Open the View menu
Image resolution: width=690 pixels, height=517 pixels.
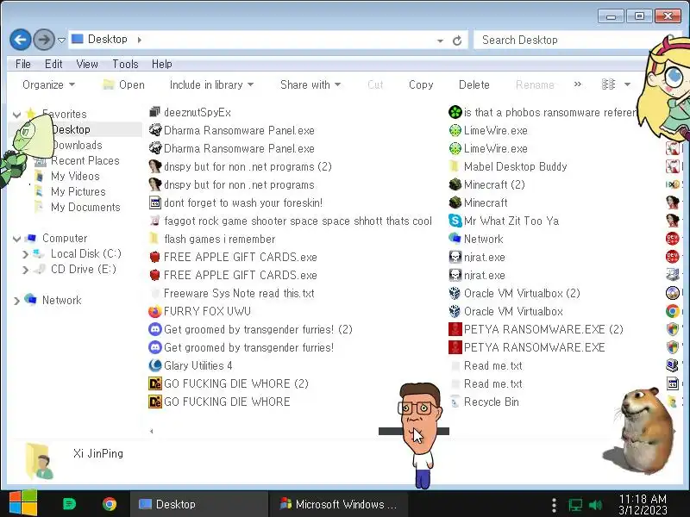coord(87,64)
